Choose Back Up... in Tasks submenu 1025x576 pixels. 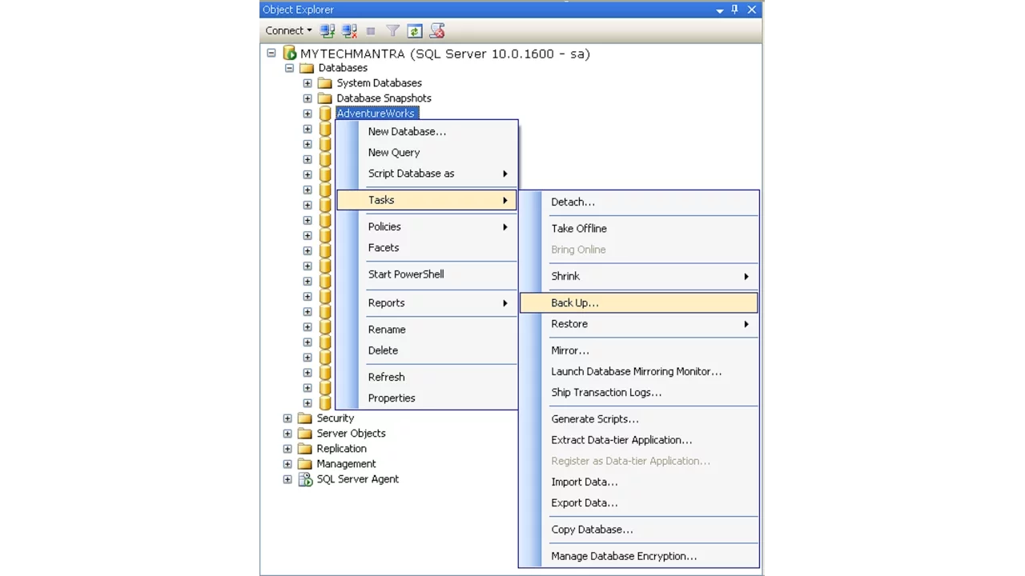point(638,302)
